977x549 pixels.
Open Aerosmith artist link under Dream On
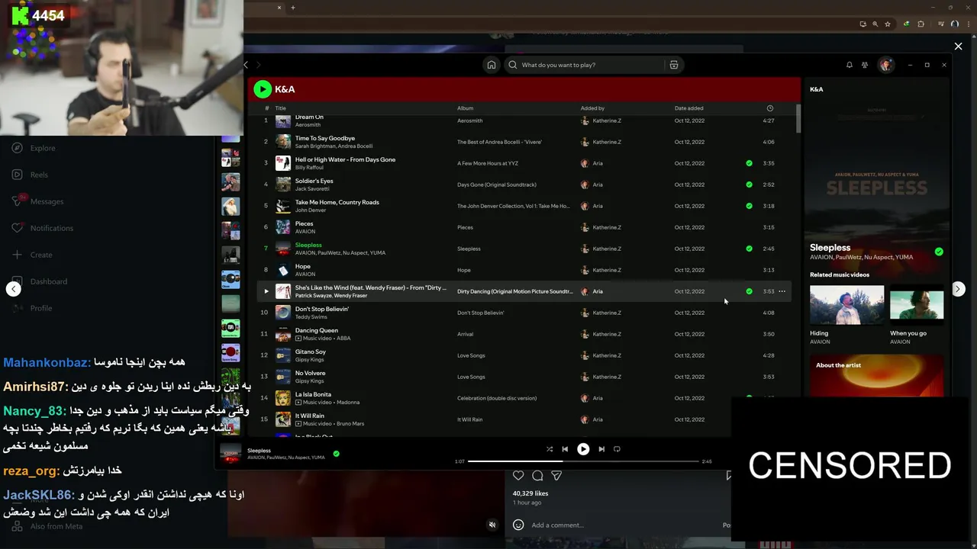308,124
